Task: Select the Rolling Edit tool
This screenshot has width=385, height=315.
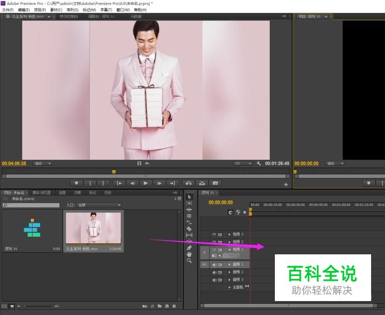Action: click(x=189, y=216)
